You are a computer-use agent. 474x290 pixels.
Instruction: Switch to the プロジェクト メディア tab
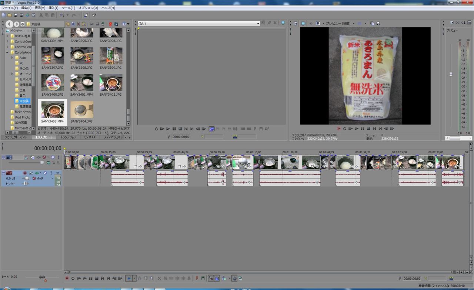coord(16,137)
